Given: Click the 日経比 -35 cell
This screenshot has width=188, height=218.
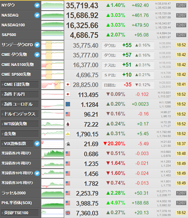Looking at the screenshot, I should [x=128, y=85].
